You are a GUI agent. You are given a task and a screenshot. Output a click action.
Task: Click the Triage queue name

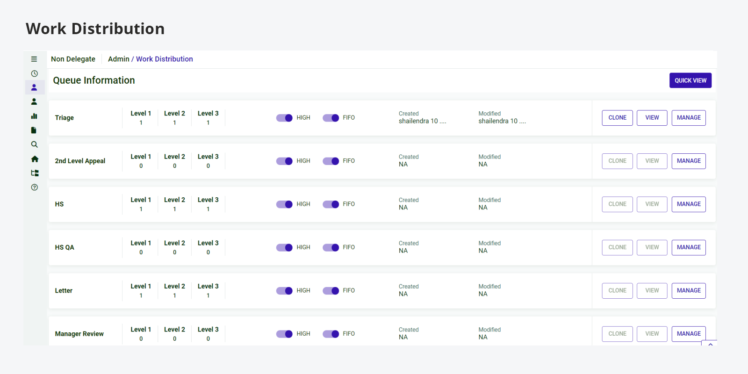pyautogui.click(x=65, y=118)
